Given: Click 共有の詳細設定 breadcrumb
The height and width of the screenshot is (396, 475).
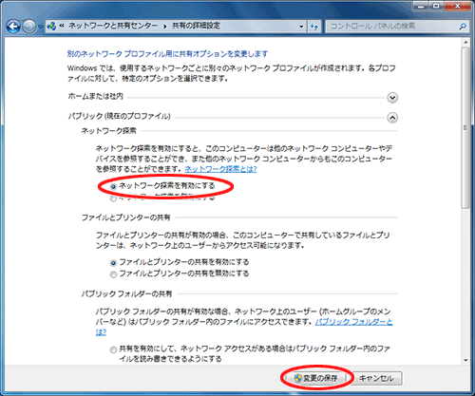Looking at the screenshot, I should click(x=196, y=26).
